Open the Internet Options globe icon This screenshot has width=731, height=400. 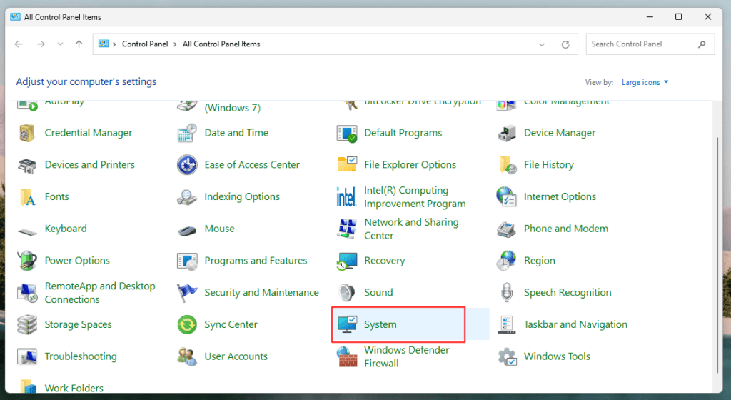pyautogui.click(x=506, y=196)
